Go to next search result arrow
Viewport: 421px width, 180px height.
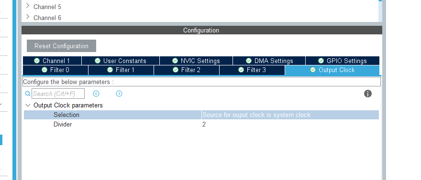point(119,94)
